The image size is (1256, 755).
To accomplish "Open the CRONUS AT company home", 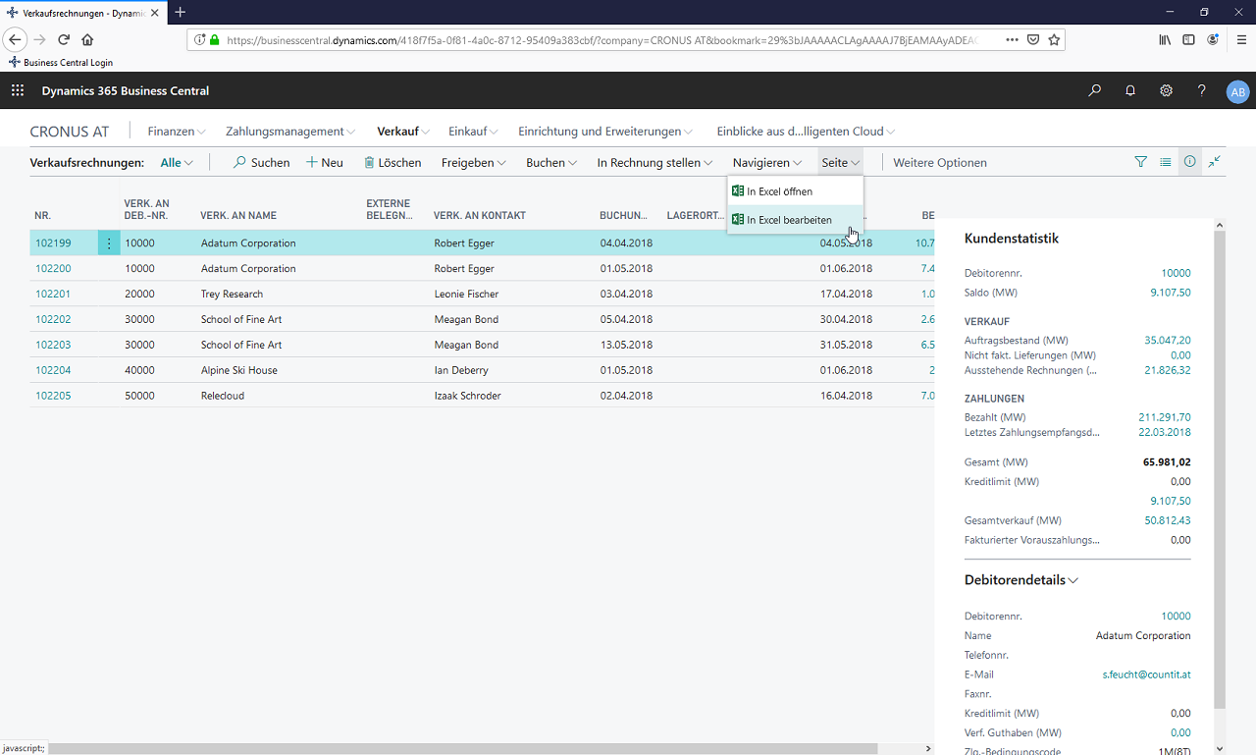I will click(70, 132).
